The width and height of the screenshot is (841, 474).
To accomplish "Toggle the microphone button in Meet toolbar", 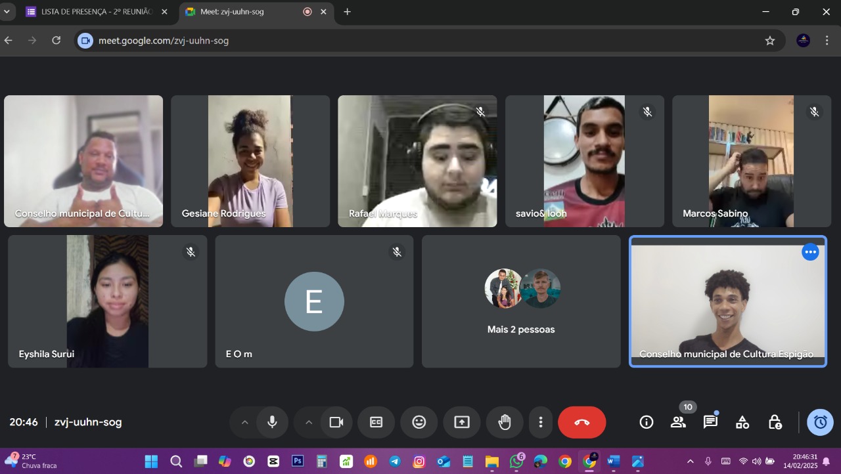I will click(272, 422).
